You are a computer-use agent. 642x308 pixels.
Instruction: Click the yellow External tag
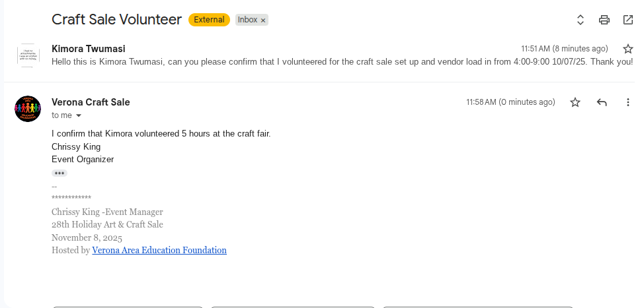pyautogui.click(x=209, y=20)
